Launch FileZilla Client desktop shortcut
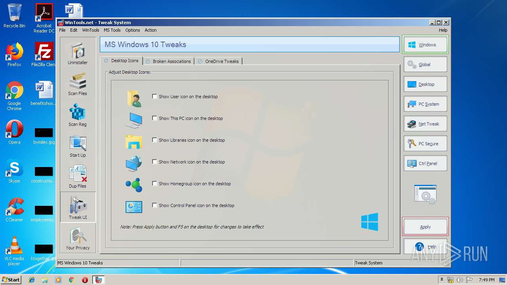507x285 pixels. coord(44,55)
